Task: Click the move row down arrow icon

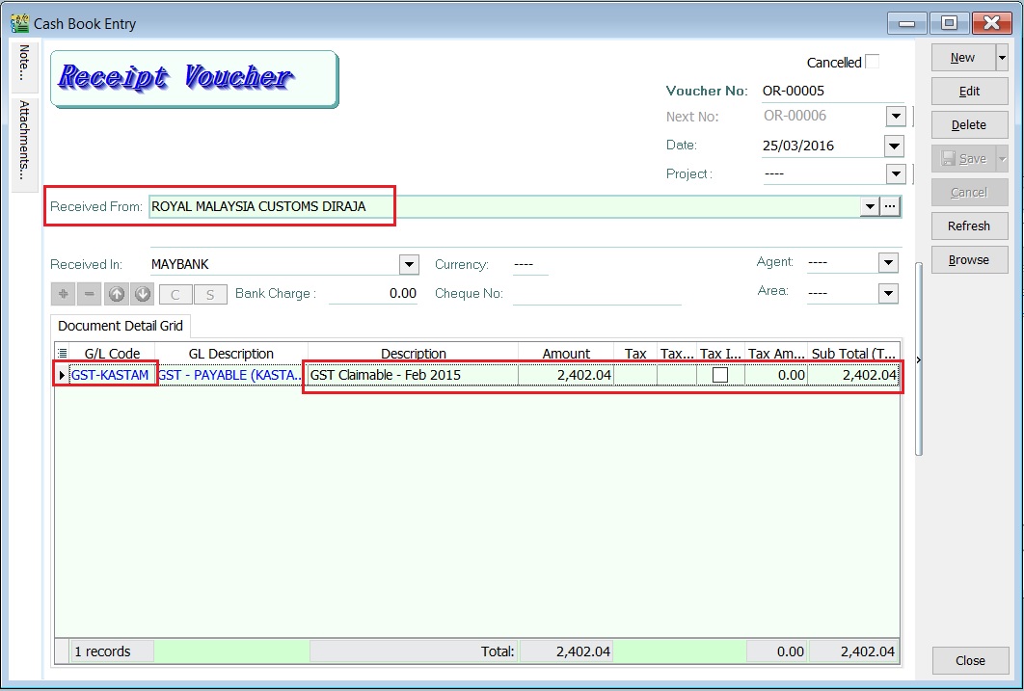Action: click(x=142, y=294)
